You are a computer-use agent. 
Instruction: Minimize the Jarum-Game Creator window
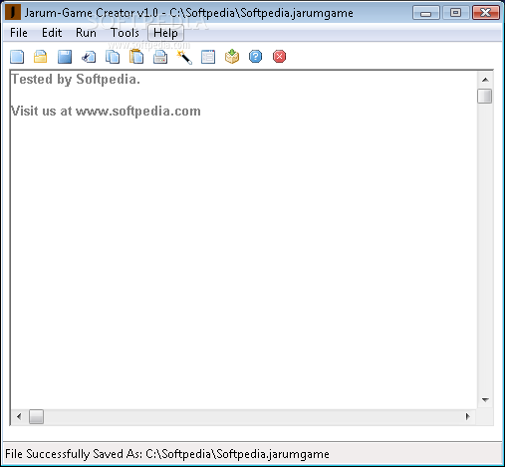(x=426, y=13)
